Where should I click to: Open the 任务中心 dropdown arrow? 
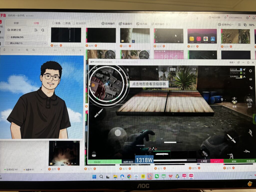coord(233,24)
